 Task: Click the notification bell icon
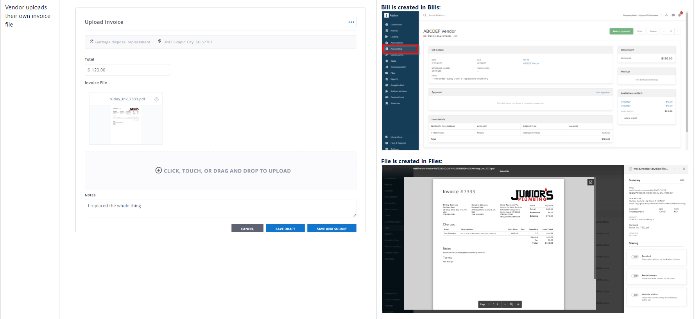[x=680, y=15]
